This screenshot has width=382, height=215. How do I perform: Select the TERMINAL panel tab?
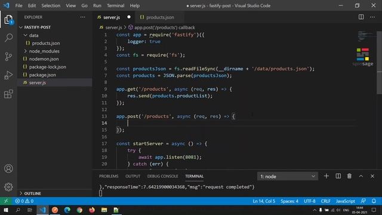click(x=194, y=176)
